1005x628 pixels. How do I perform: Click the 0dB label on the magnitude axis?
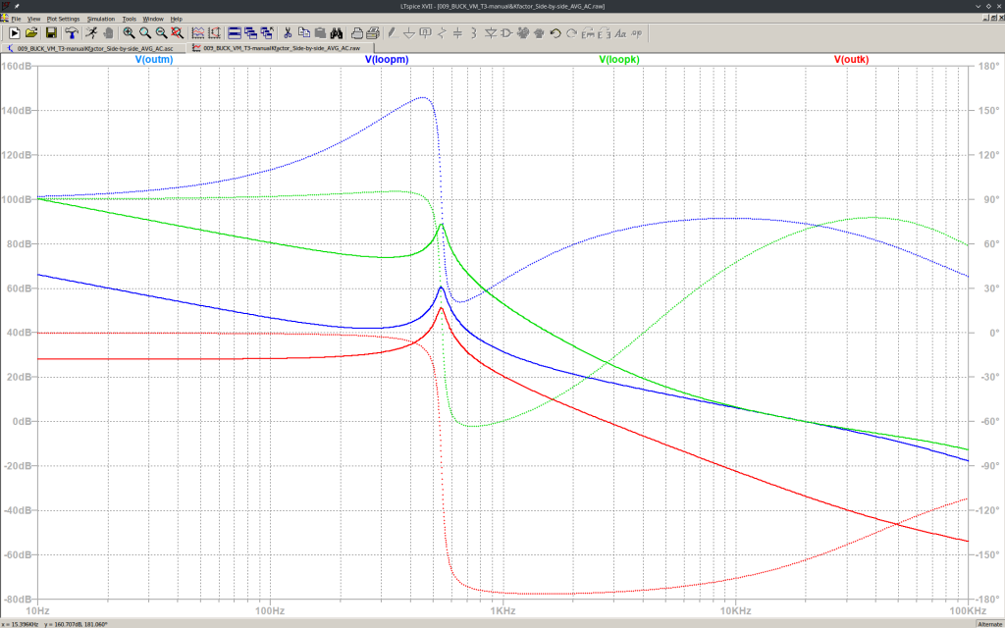click(22, 421)
